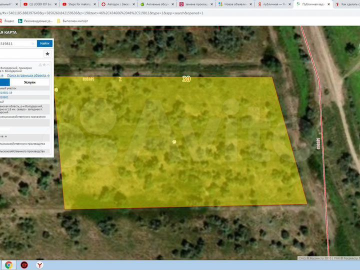
Task: Click the Chrome icon in the taskbar
Action: coord(8,265)
